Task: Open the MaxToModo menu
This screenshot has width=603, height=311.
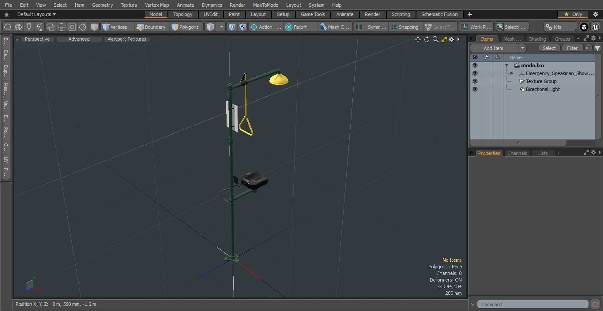Action: 265,5
